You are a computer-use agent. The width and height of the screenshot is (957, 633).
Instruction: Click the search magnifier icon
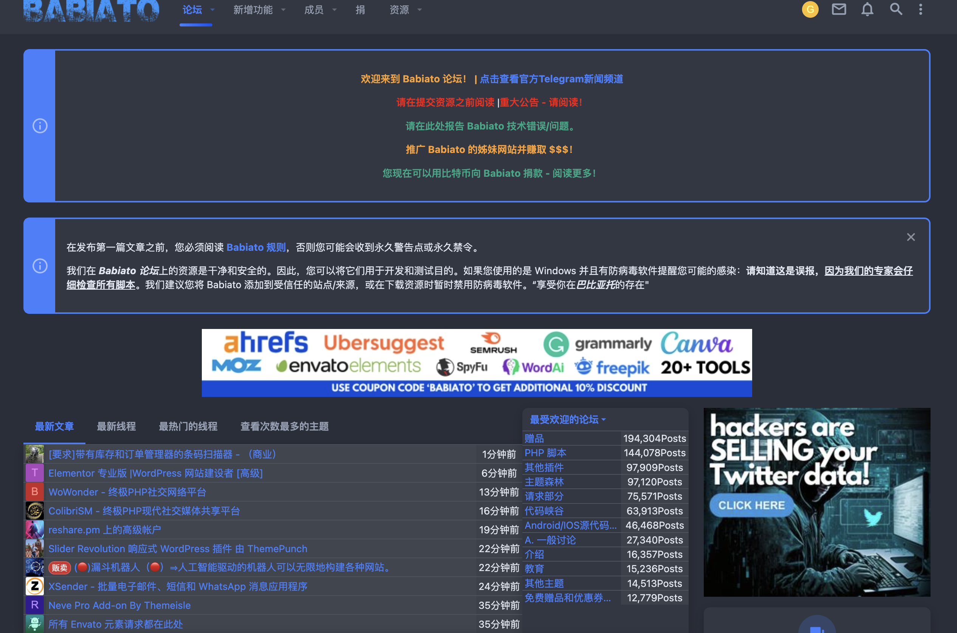(x=896, y=9)
